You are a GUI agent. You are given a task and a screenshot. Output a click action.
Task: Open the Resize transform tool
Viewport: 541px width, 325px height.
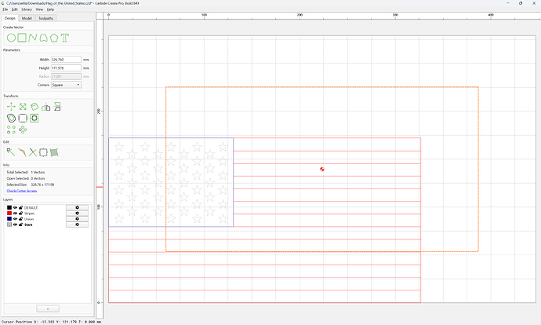23,107
